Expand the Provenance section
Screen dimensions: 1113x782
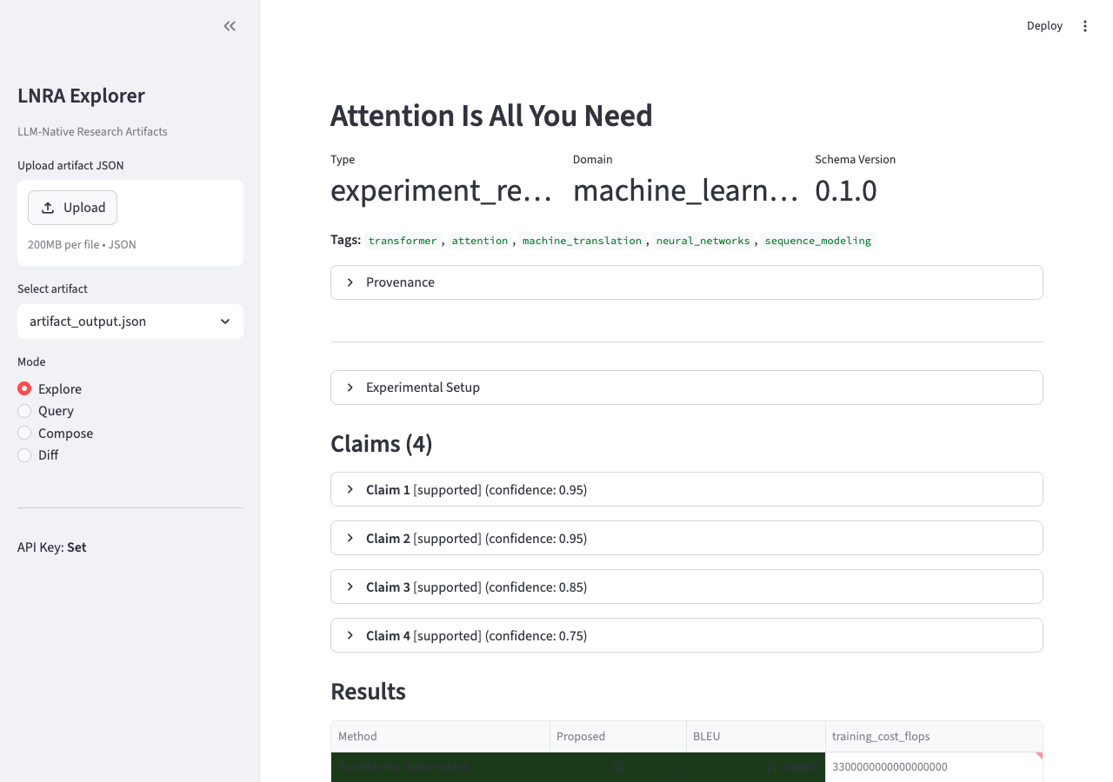click(686, 282)
